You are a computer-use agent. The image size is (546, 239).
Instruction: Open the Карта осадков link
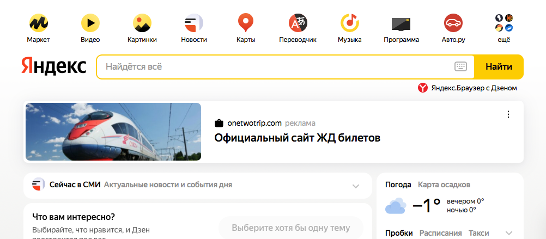pos(444,185)
